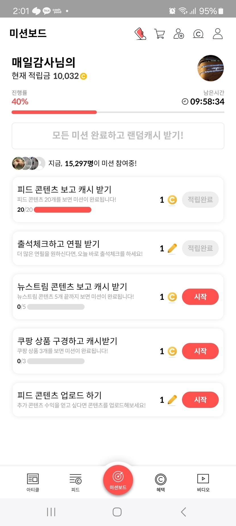
Task: Switch to the 아티클 tab
Action: point(33,482)
